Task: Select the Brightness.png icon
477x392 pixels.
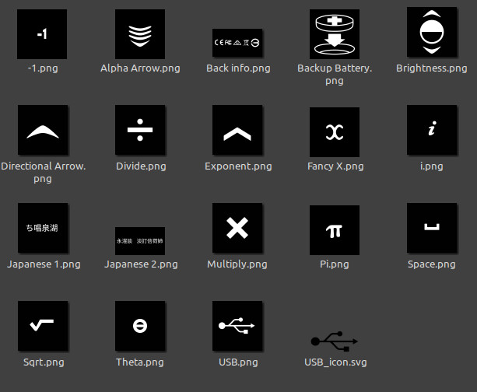Action: click(x=431, y=33)
